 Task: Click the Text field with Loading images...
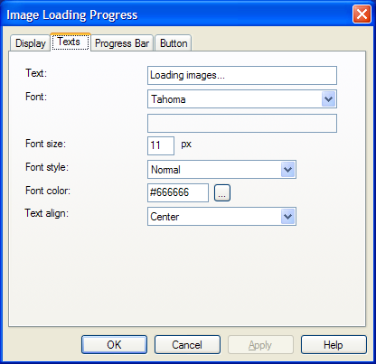(x=242, y=75)
